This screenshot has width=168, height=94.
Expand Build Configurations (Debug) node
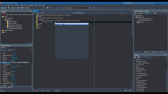pos(136,19)
